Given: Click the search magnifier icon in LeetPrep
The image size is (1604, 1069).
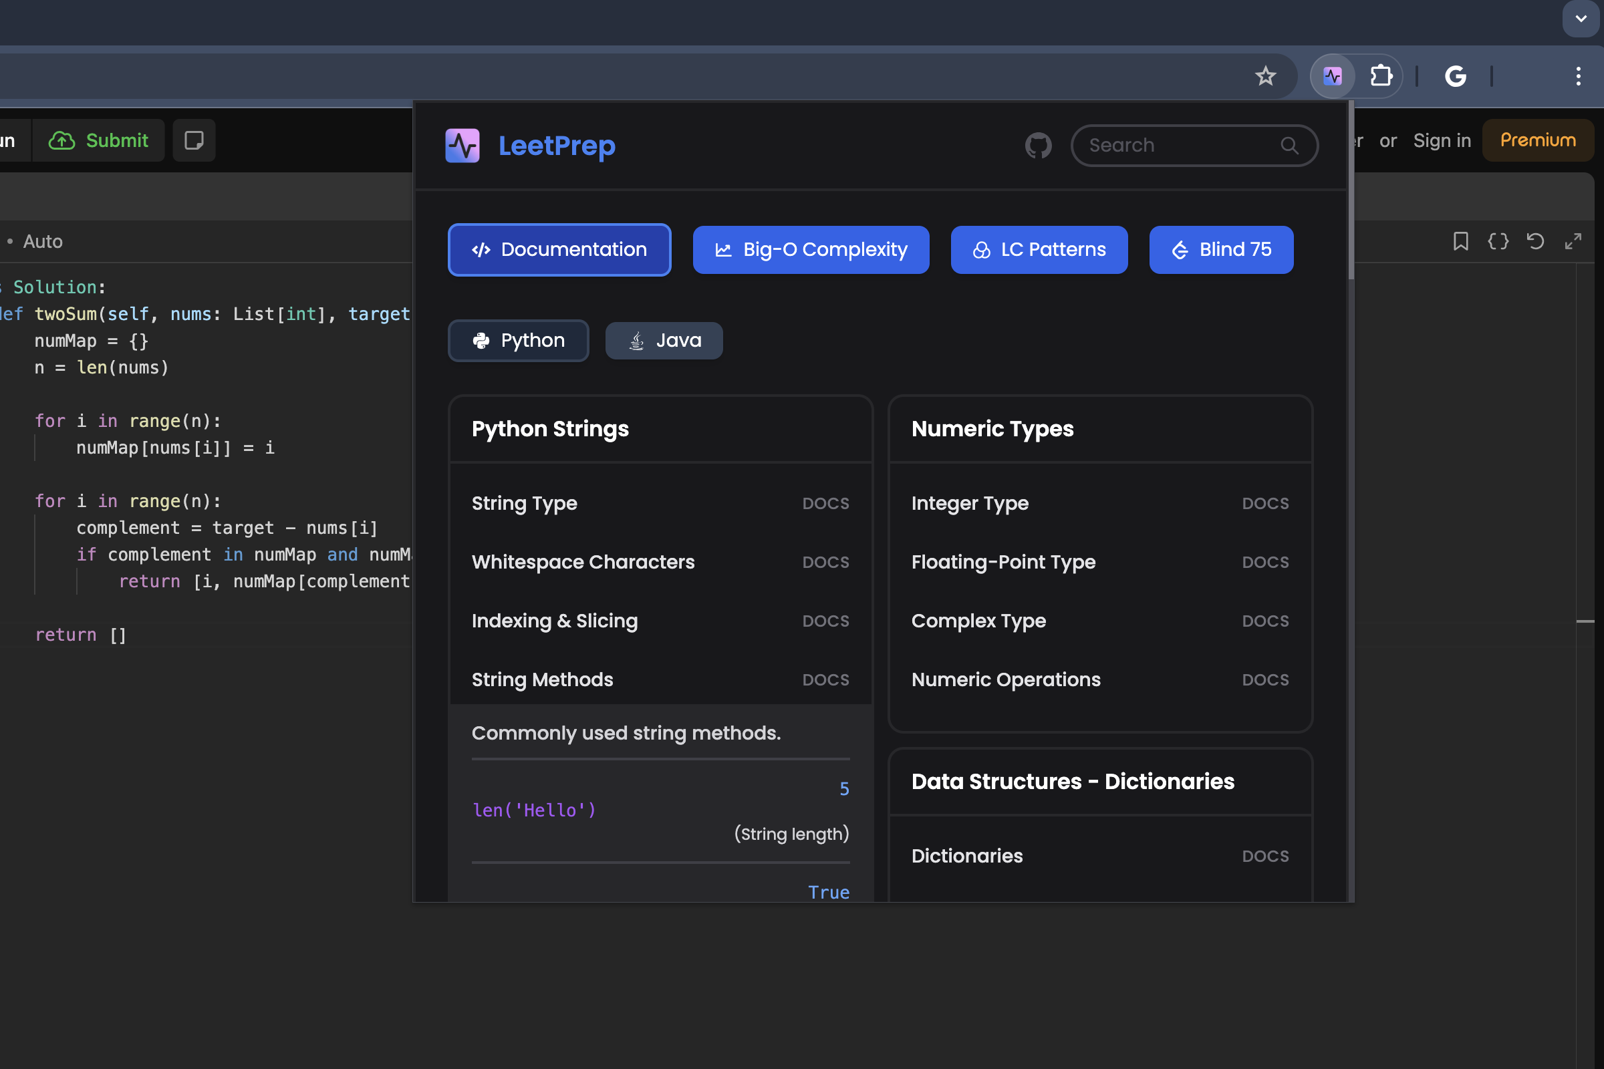Looking at the screenshot, I should coord(1289,145).
